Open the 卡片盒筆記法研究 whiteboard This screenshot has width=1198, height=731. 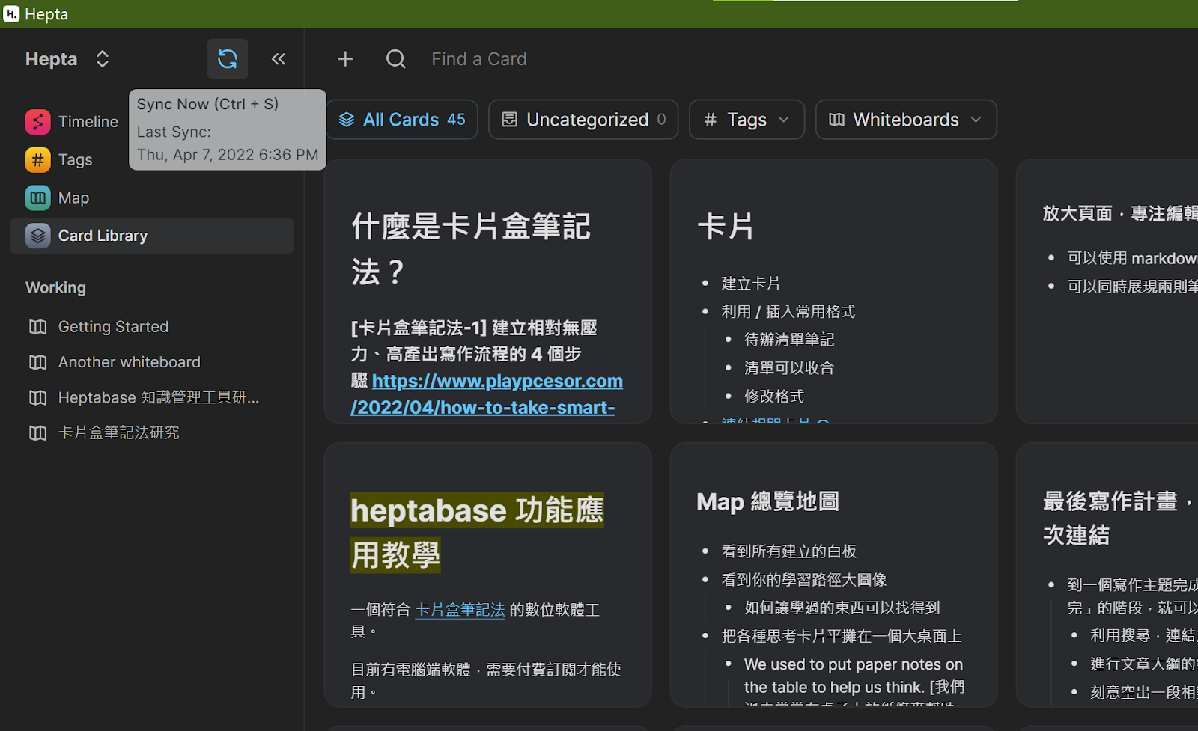(119, 432)
